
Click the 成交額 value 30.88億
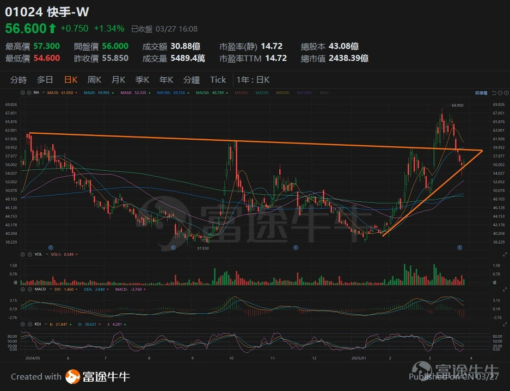[x=186, y=46]
